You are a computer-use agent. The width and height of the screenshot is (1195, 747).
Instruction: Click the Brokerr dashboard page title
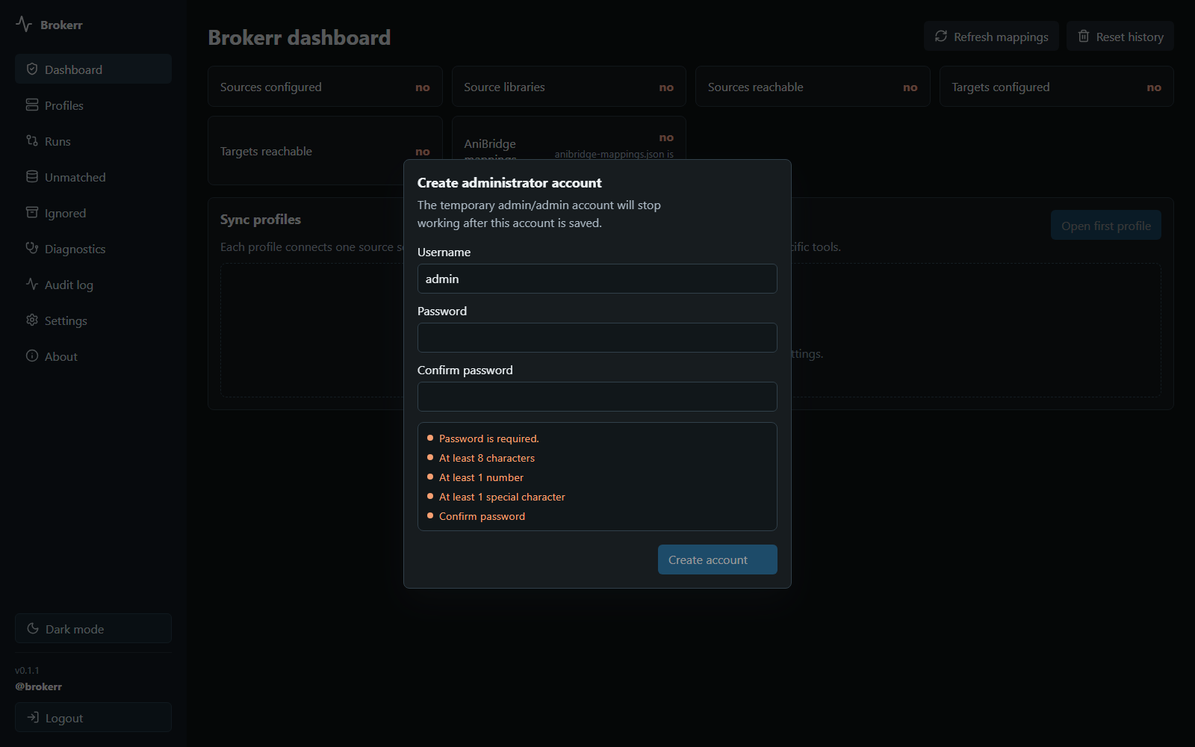299,37
